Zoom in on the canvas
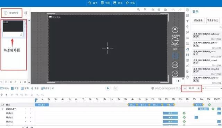This screenshot has height=128, width=222. click(138, 10)
